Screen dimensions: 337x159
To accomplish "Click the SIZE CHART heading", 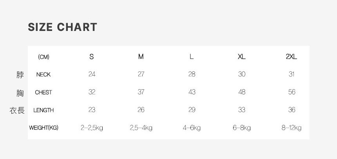I will pos(62,27).
